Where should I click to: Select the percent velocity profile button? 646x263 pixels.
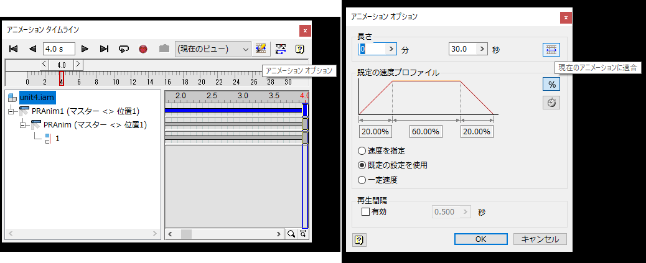click(551, 85)
